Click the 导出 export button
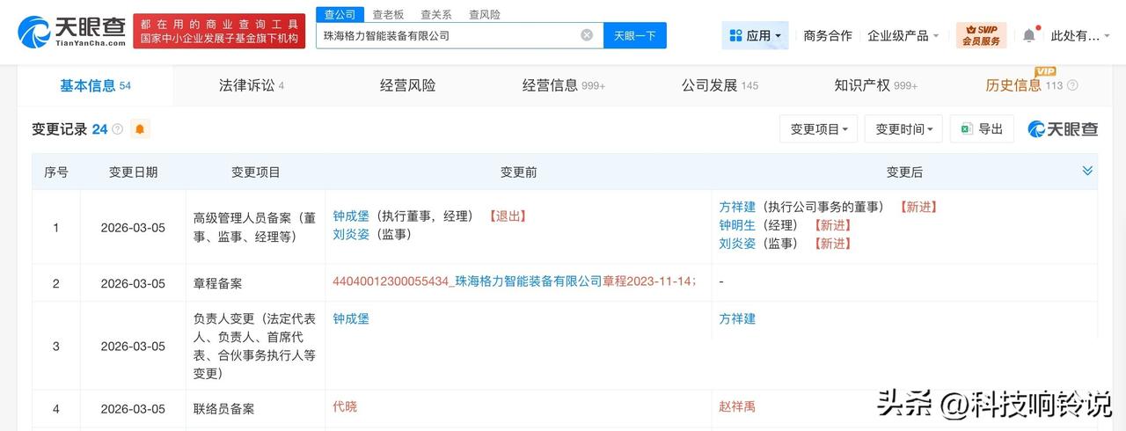Screen dimensions: 1126x431 [x=982, y=128]
